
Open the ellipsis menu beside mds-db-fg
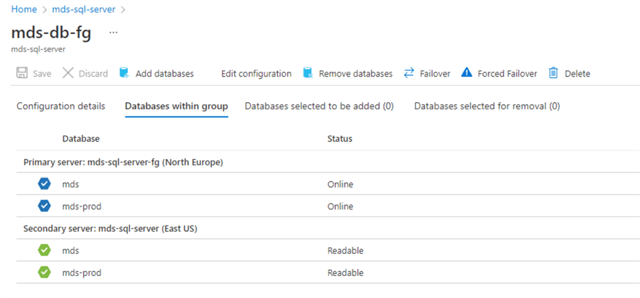114,33
